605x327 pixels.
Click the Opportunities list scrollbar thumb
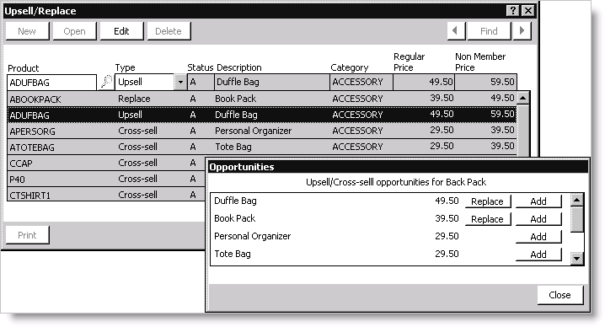tap(577, 219)
